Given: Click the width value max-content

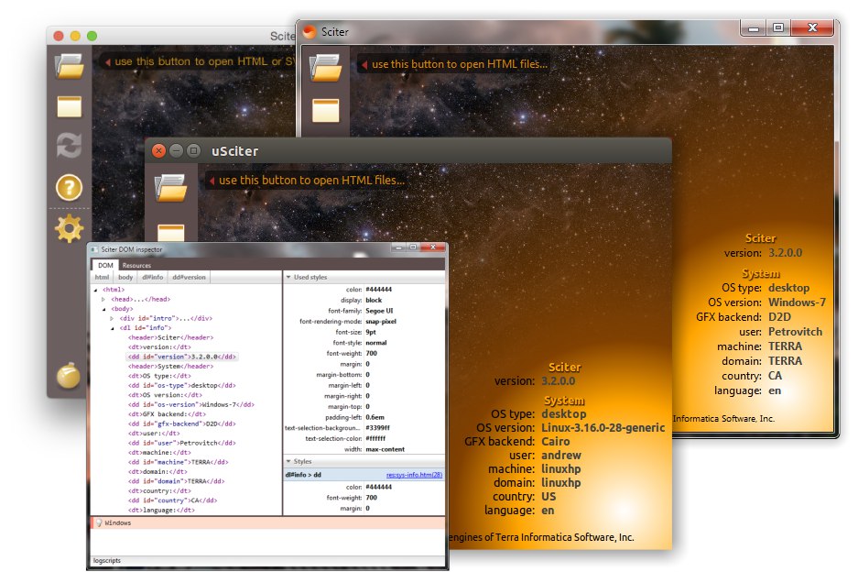Looking at the screenshot, I should pos(386,449).
